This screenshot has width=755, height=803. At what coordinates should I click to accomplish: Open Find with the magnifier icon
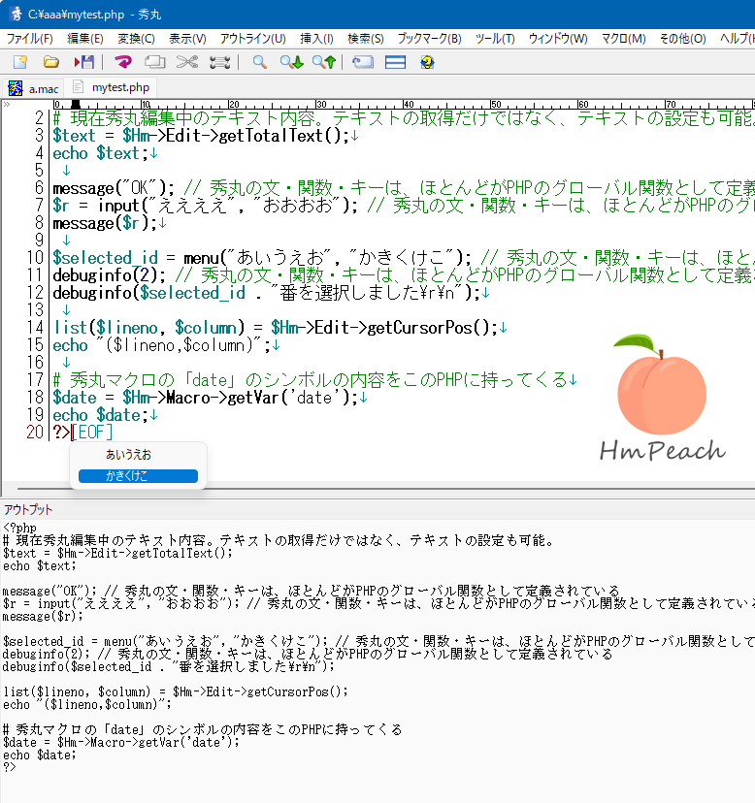260,62
